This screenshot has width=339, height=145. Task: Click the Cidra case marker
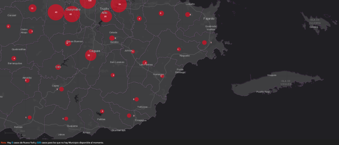coord(58,67)
